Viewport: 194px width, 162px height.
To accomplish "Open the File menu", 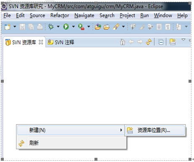I will point(7,16).
